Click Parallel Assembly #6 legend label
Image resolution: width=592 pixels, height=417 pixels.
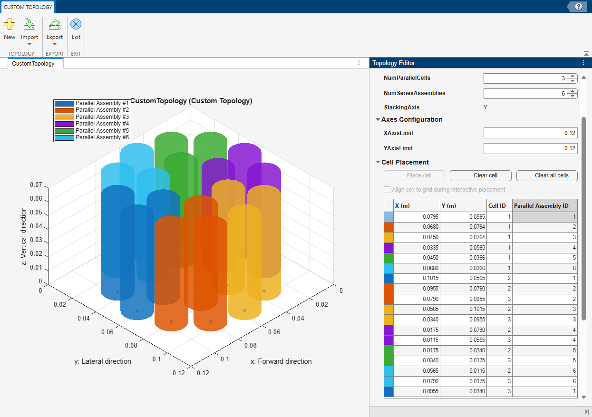click(102, 137)
